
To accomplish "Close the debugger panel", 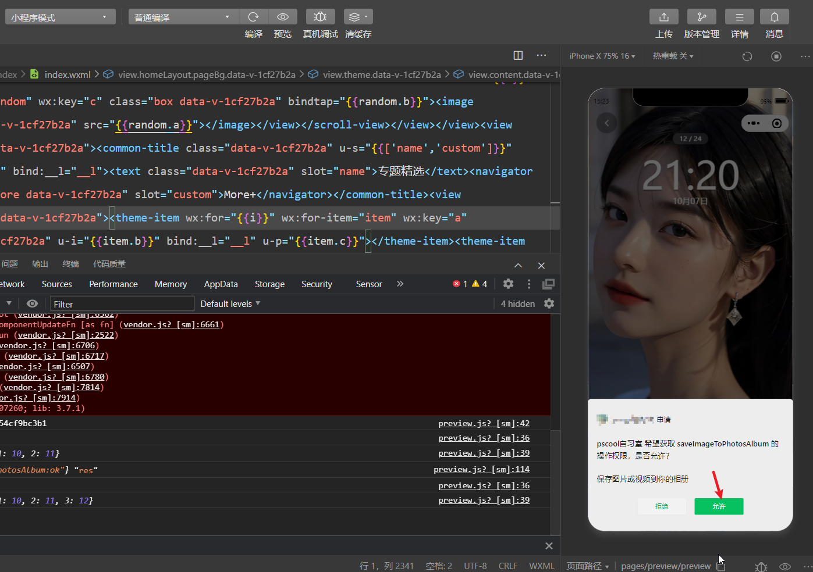I will [x=541, y=266].
